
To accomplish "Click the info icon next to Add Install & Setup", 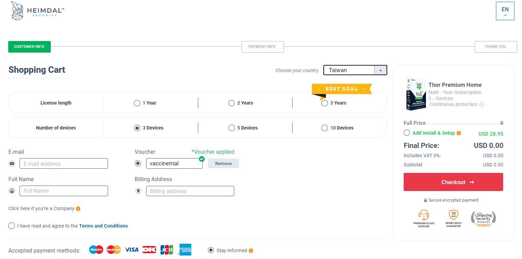I will click(x=459, y=133).
